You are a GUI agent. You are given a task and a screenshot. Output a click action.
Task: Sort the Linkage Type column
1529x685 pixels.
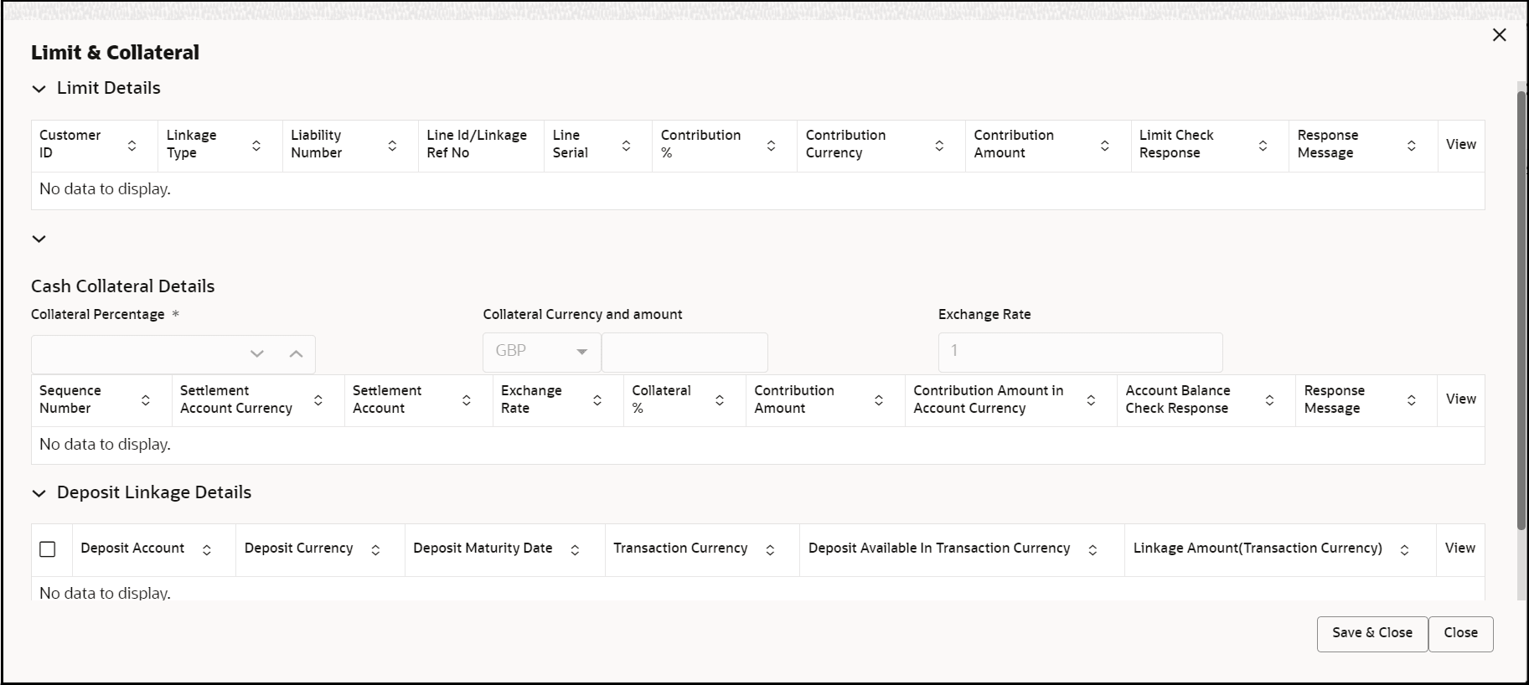click(x=256, y=146)
